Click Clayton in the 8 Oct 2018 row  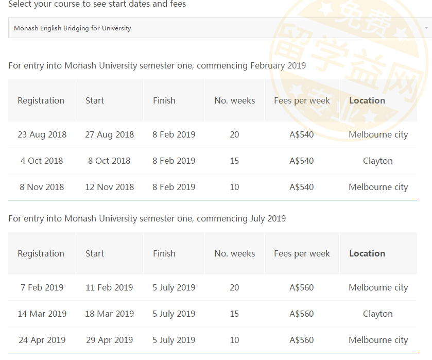tap(377, 161)
